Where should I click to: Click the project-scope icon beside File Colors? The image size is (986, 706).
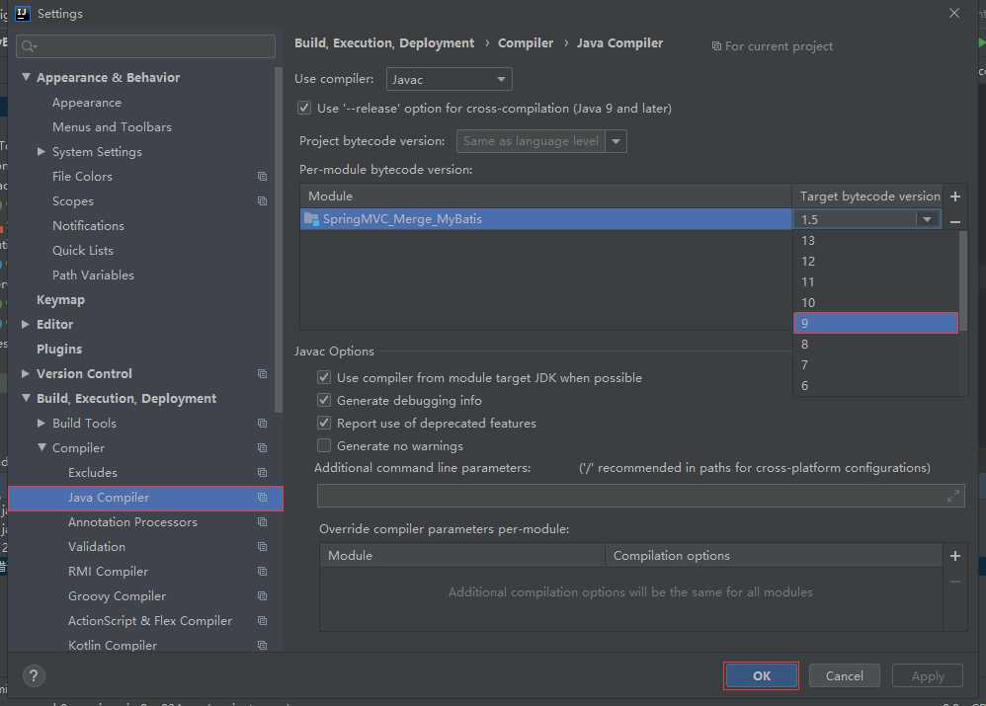(262, 177)
